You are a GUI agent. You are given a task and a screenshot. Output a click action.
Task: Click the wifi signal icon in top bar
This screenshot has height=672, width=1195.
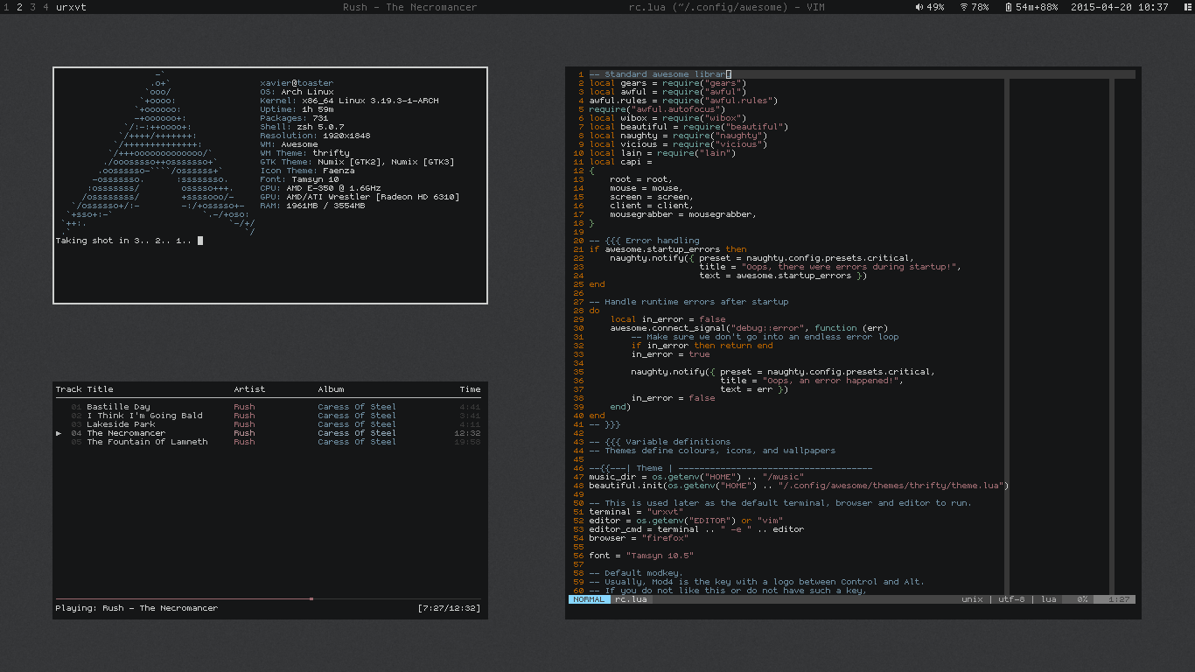click(x=964, y=7)
